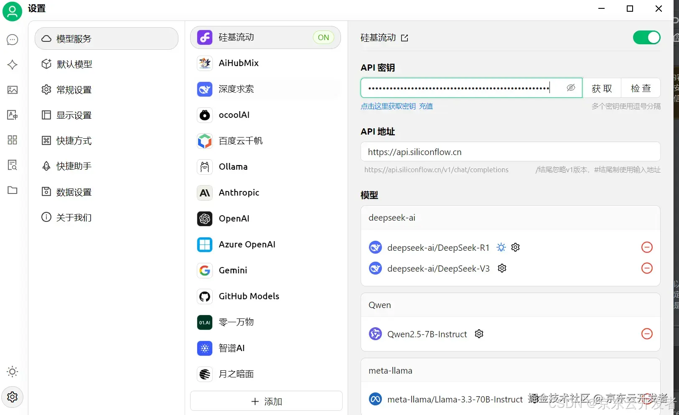Select the 智谱AI provider
The width and height of the screenshot is (679, 415).
[x=266, y=348]
